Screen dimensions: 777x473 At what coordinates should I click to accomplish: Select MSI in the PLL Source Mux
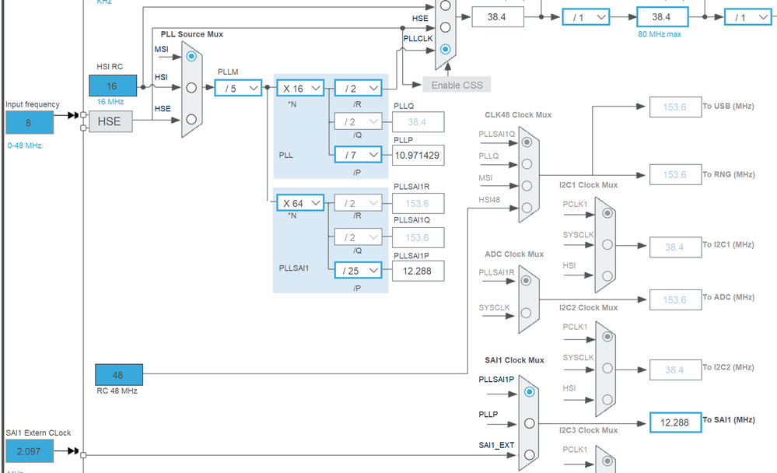[191, 57]
